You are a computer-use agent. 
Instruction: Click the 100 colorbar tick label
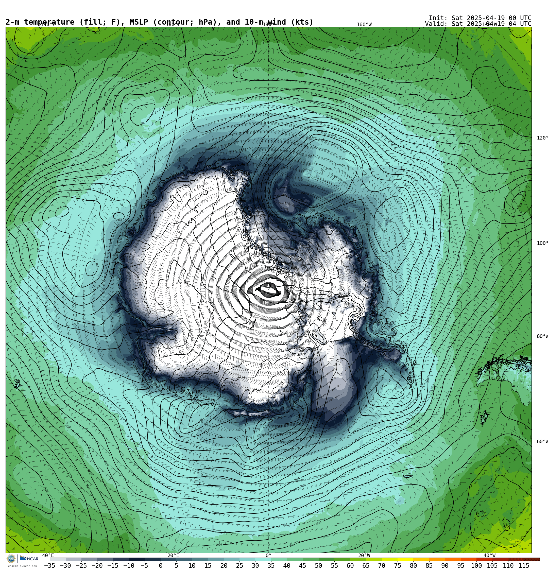[x=476, y=565]
